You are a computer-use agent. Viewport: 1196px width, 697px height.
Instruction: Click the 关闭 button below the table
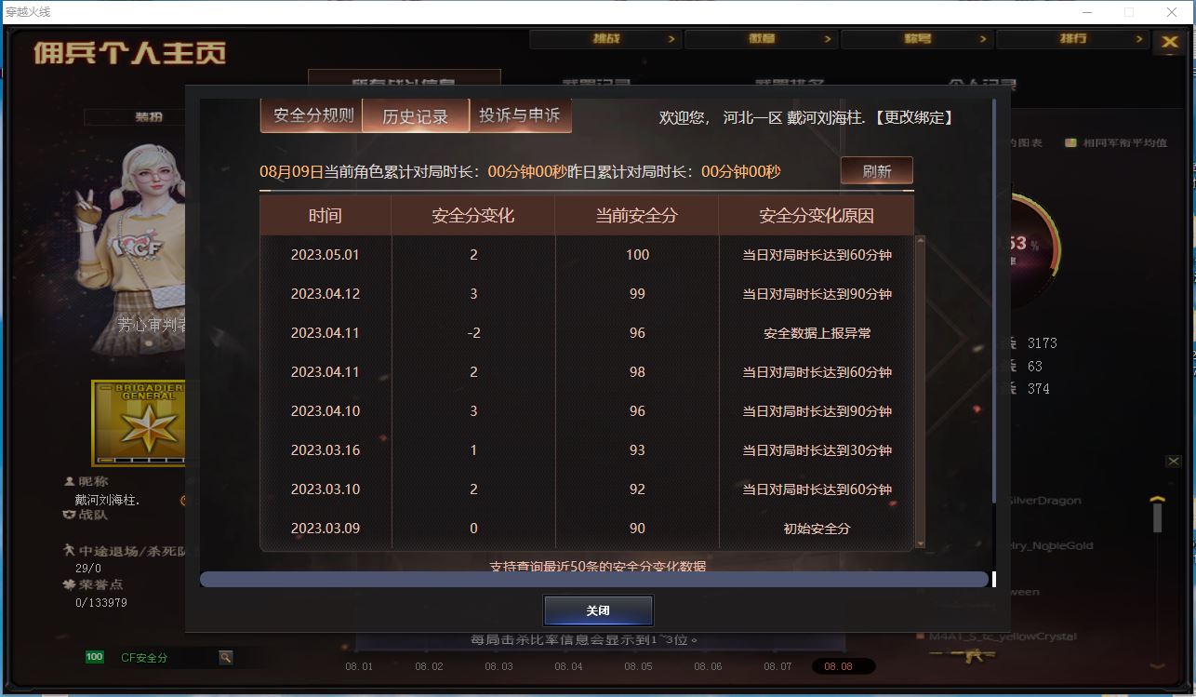pos(598,610)
